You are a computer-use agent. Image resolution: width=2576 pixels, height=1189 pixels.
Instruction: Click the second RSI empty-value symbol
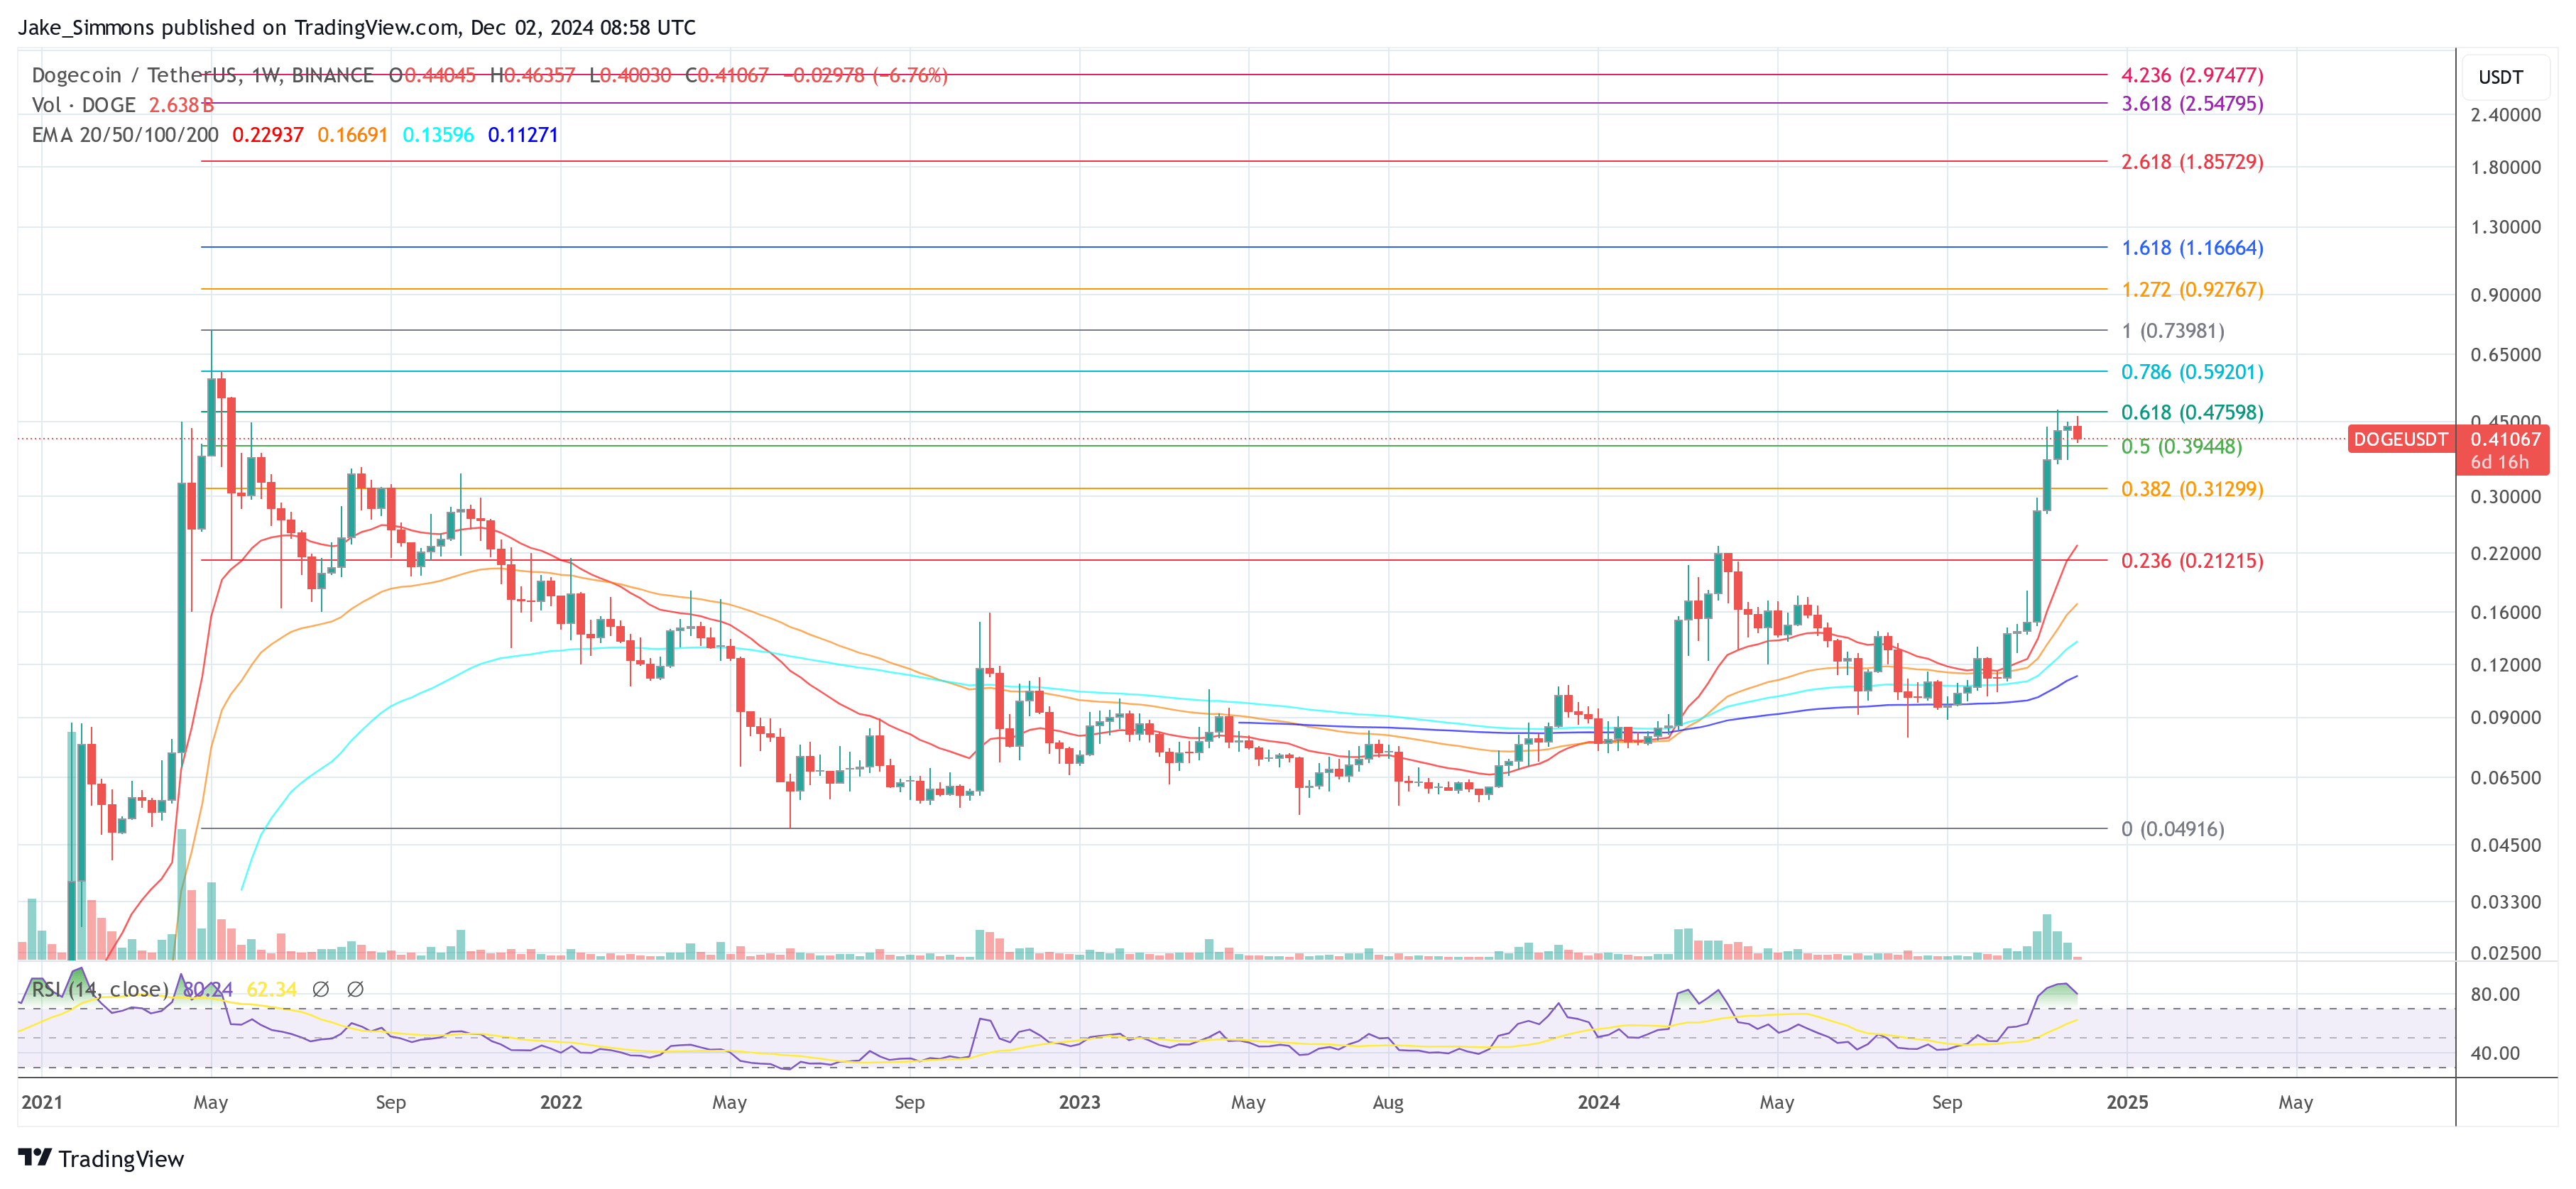pyautogui.click(x=355, y=989)
